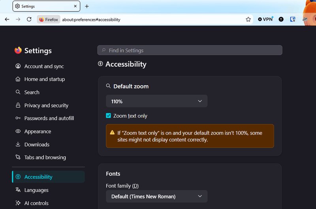
Task: Open Tabs and browsing settings
Action: point(45,157)
